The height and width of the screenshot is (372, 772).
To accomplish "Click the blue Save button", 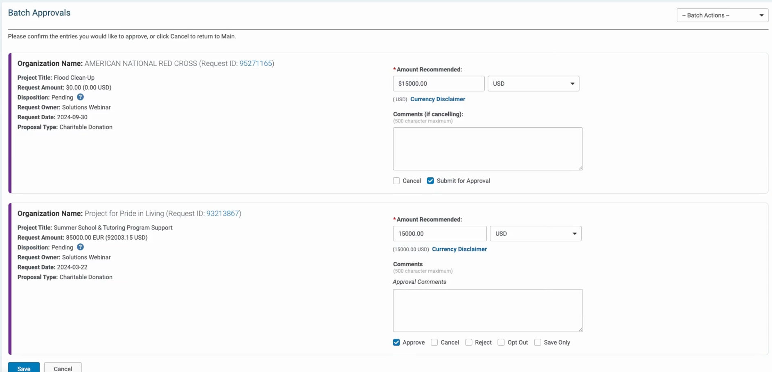I will coord(24,368).
